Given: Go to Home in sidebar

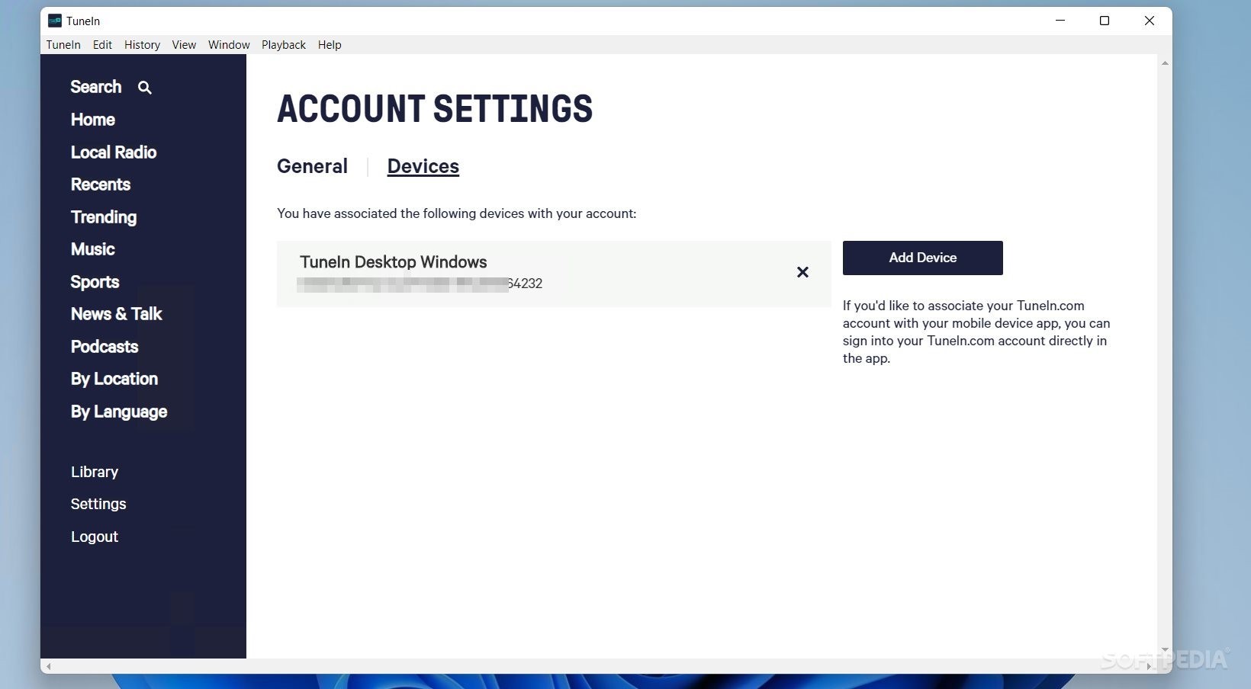Looking at the screenshot, I should [x=93, y=120].
